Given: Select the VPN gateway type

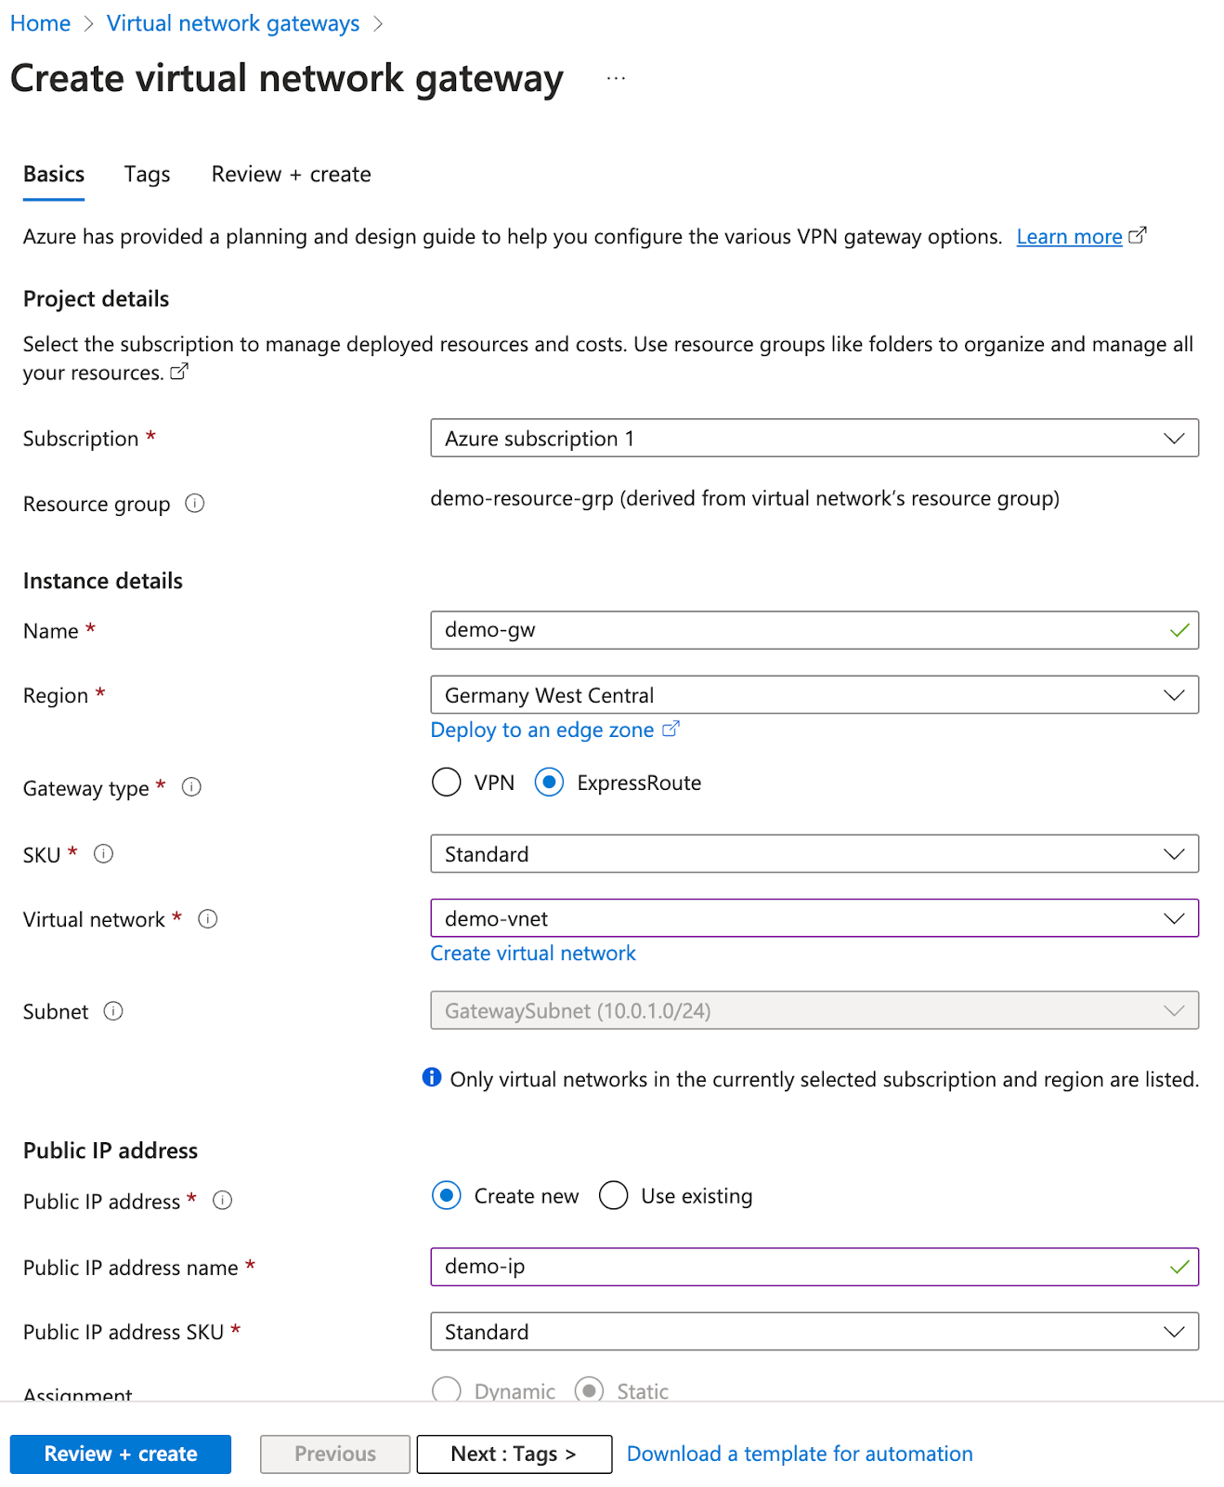Looking at the screenshot, I should 447,783.
